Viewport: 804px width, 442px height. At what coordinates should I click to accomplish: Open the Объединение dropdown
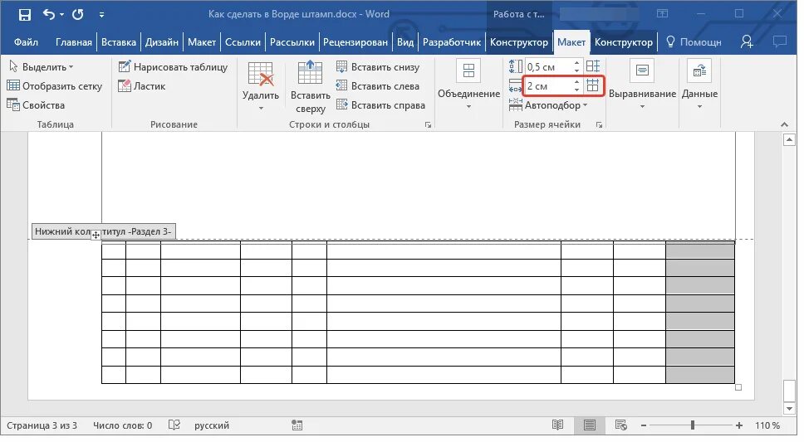tap(468, 85)
